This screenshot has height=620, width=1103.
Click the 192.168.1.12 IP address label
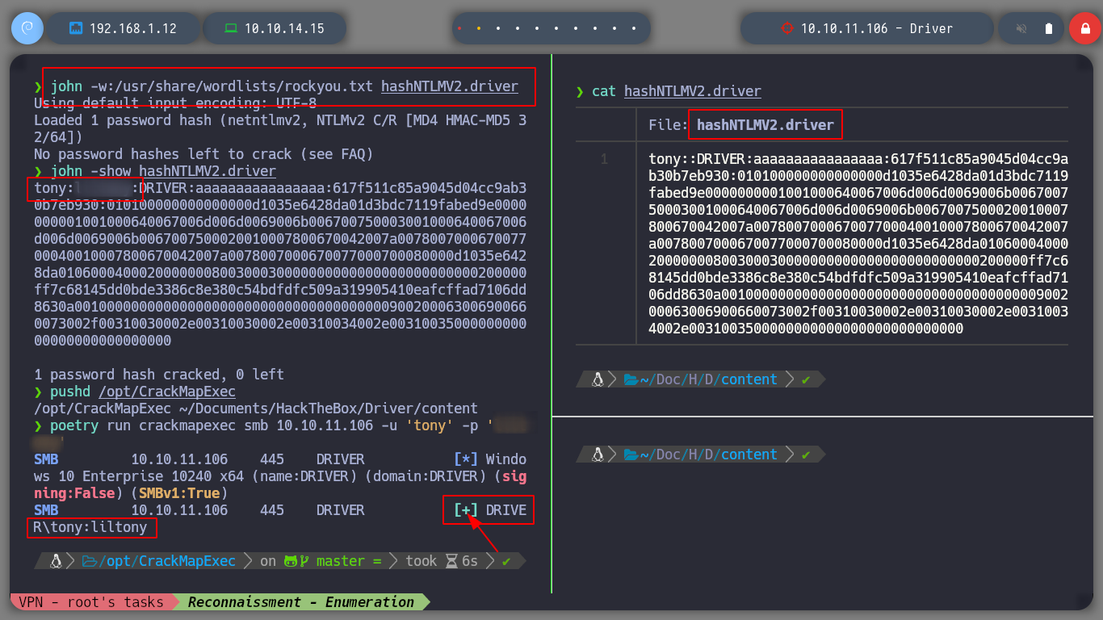[133, 28]
